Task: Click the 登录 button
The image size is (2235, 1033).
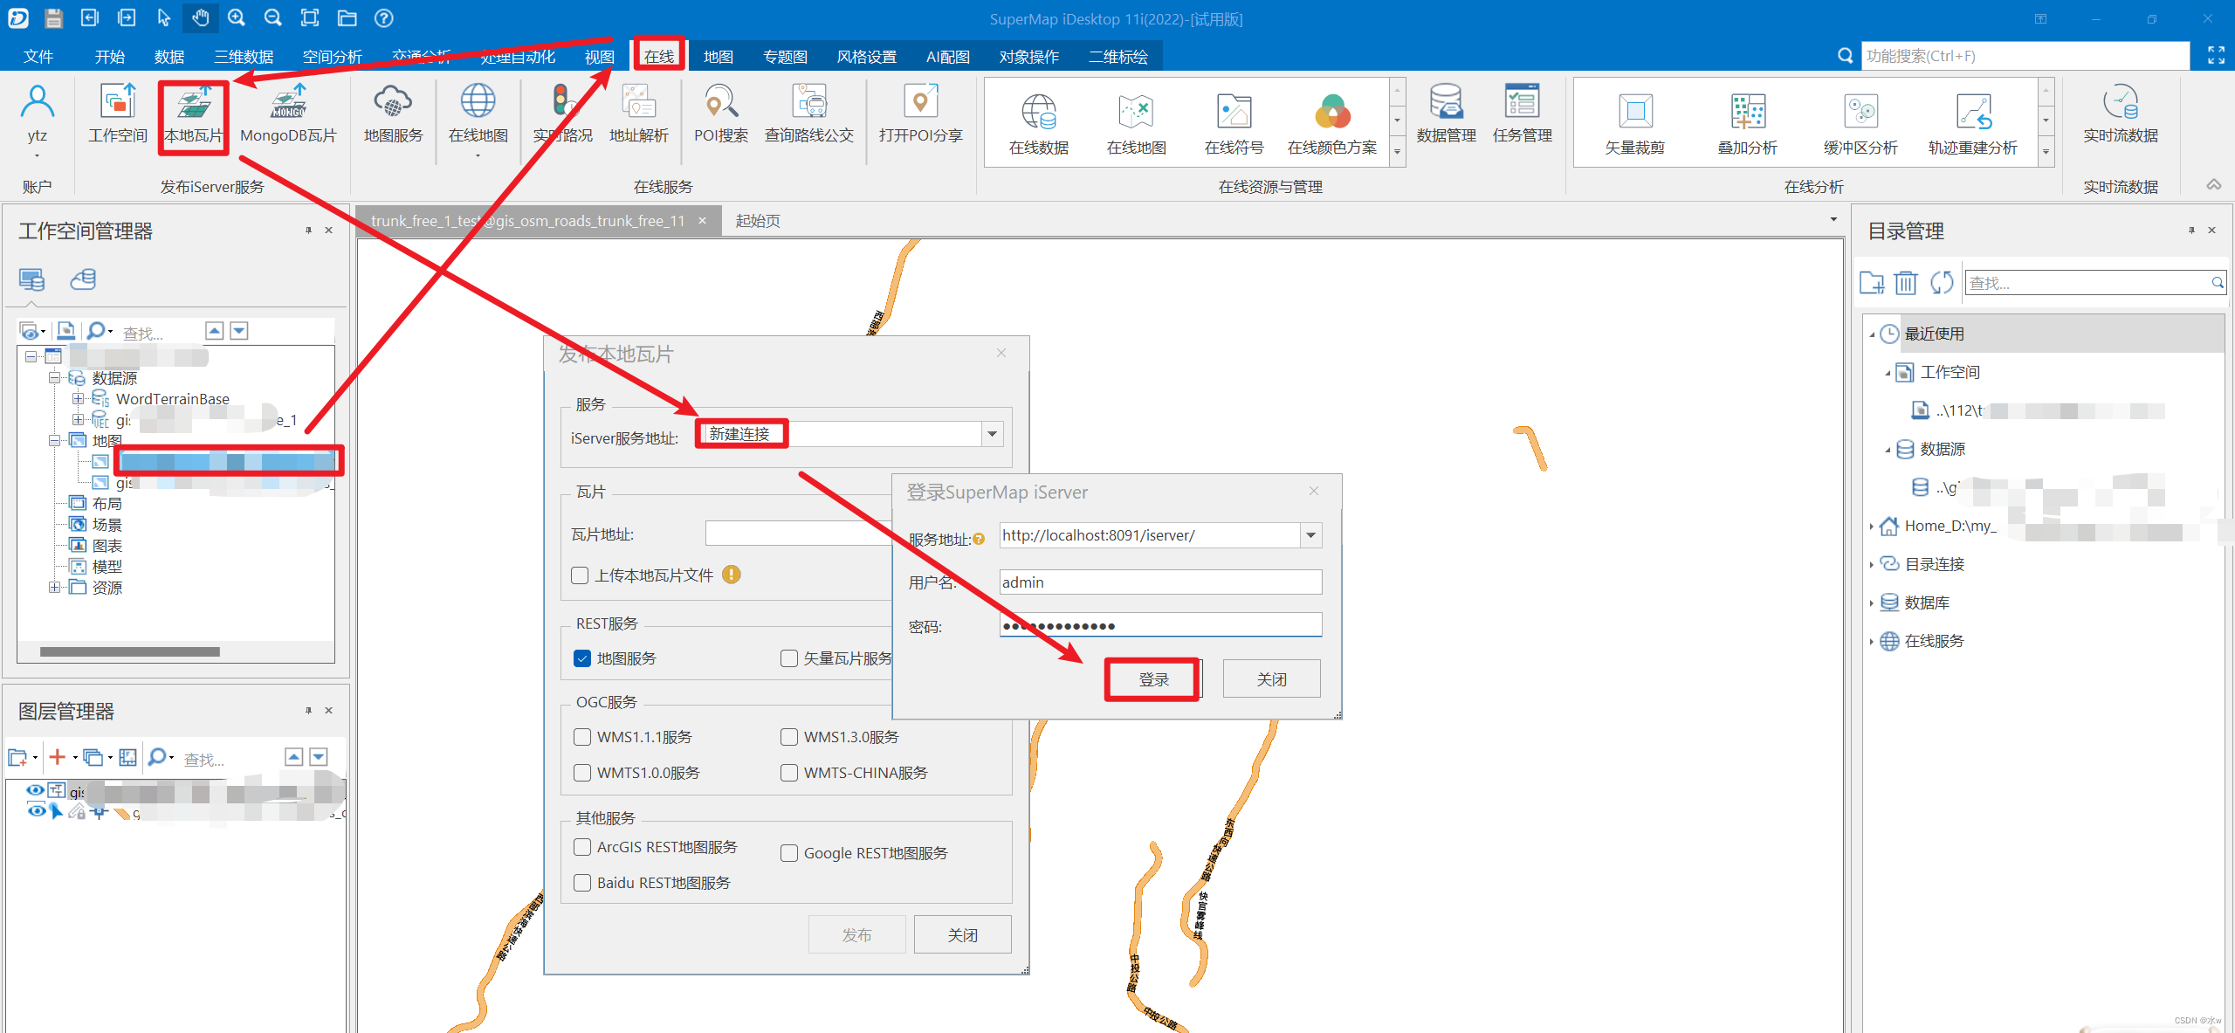Action: (1153, 679)
